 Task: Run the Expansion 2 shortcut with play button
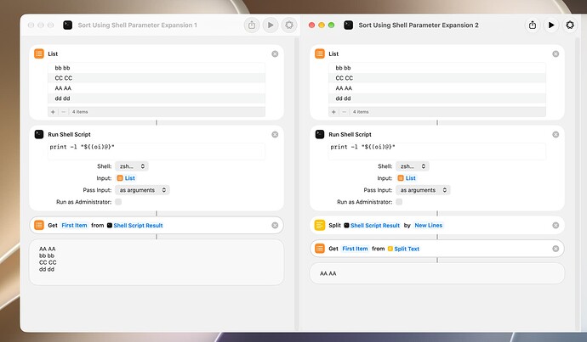551,25
